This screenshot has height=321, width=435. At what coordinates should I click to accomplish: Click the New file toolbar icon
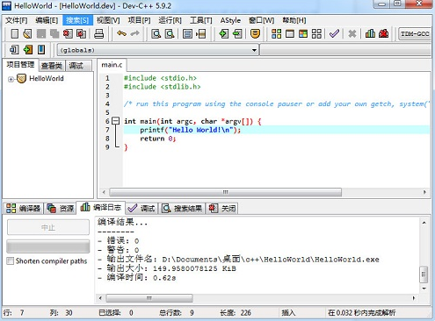click(x=14, y=33)
